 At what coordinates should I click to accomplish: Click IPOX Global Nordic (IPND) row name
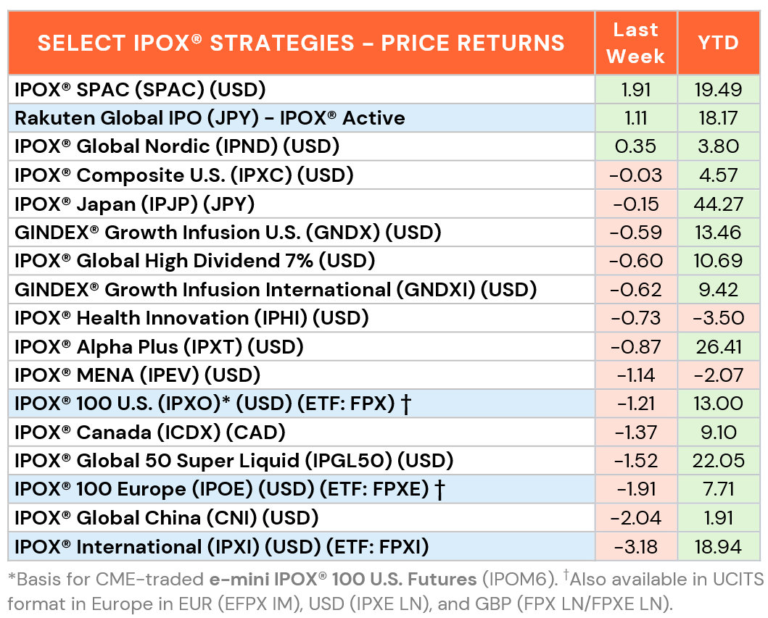click(x=177, y=146)
